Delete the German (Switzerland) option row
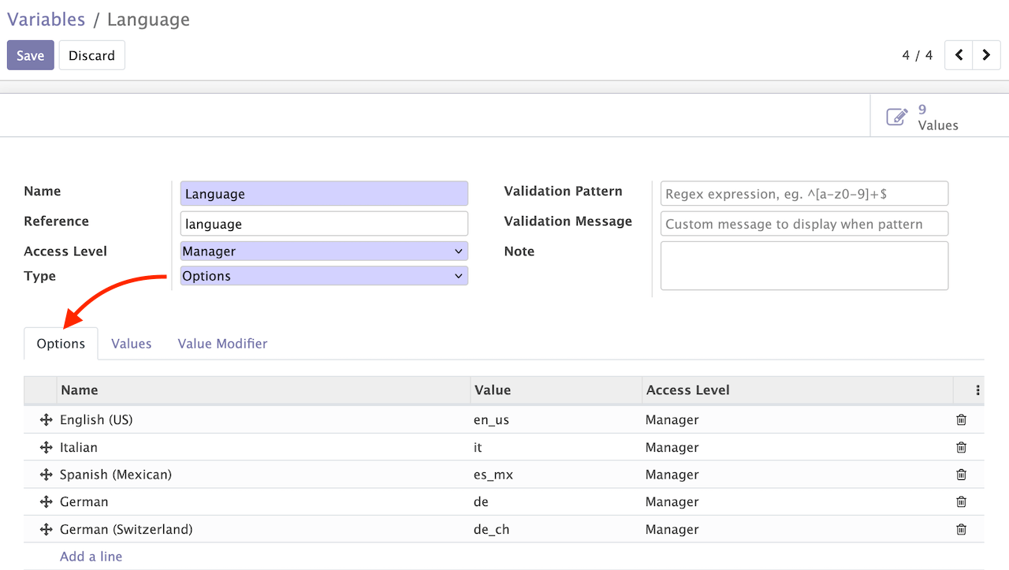The width and height of the screenshot is (1009, 570). point(961,529)
